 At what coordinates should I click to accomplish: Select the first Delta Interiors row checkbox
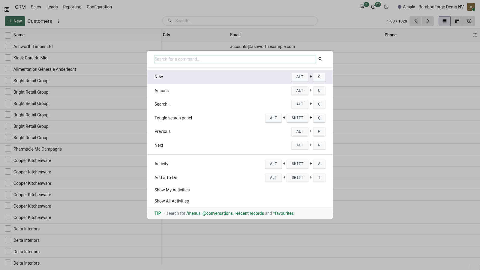point(8,229)
